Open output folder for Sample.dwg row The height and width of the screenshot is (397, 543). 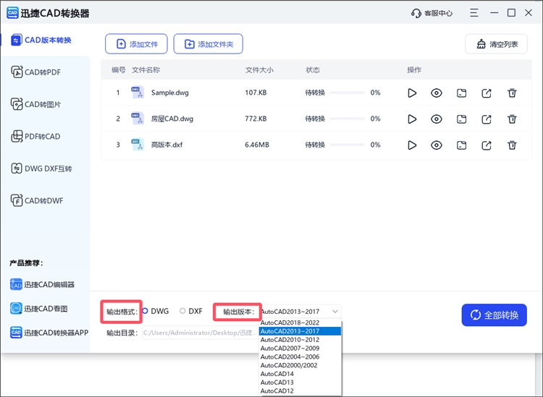point(462,93)
